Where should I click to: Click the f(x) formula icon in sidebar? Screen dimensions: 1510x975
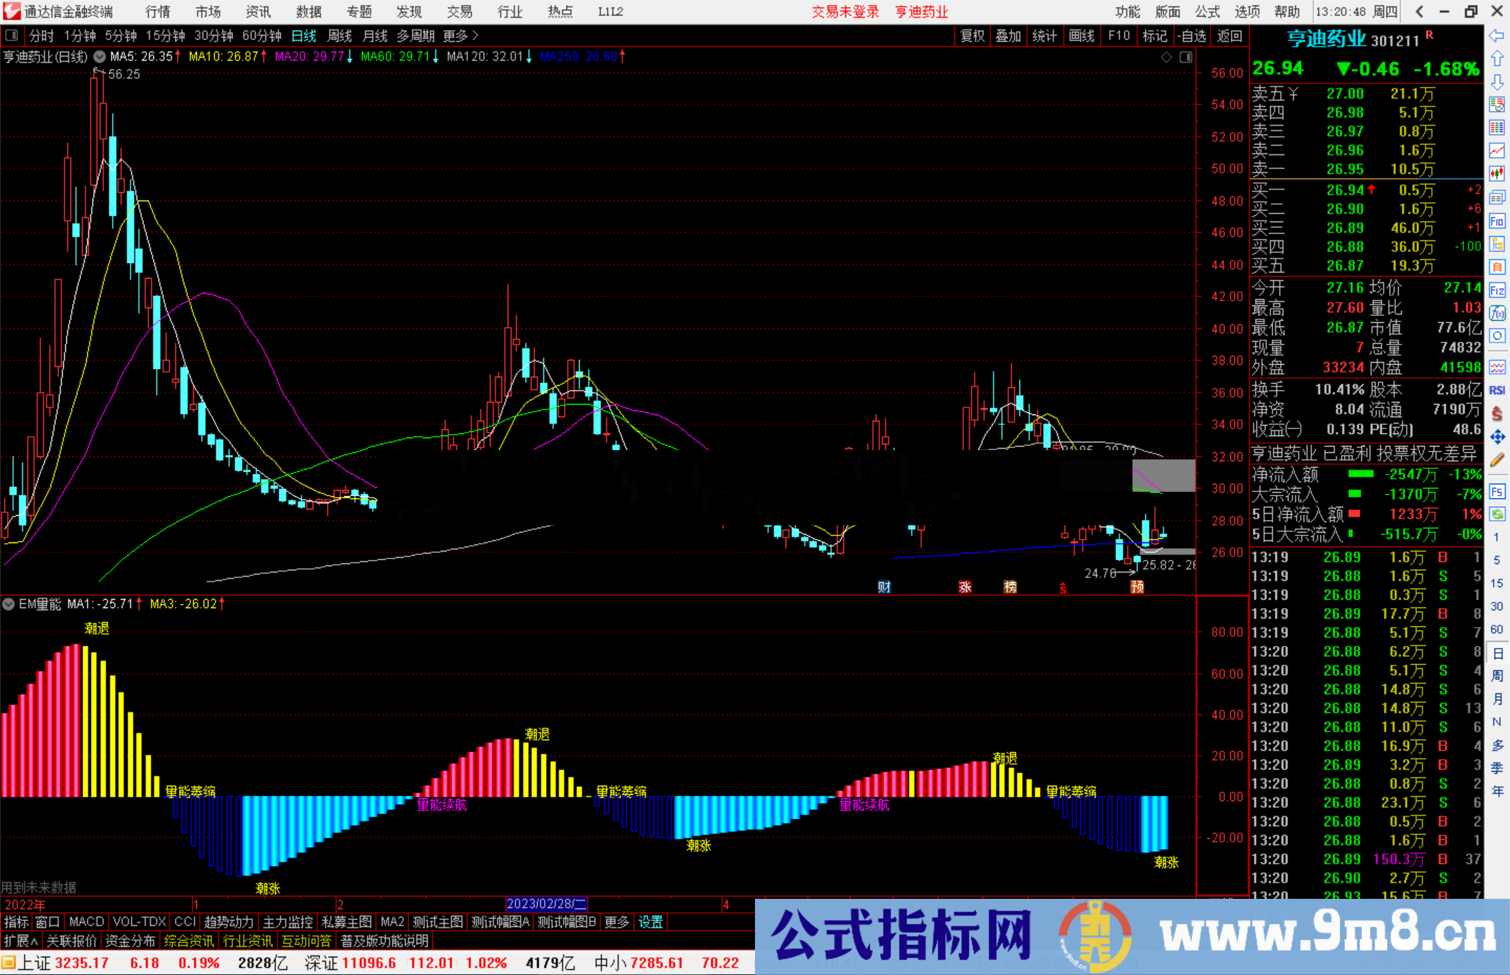[1497, 314]
